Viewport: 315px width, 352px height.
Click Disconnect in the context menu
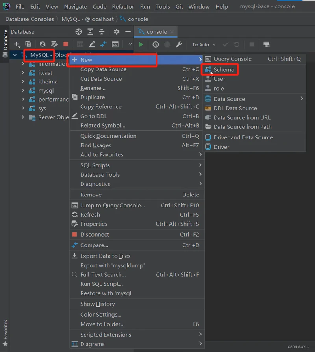pos(137,234)
